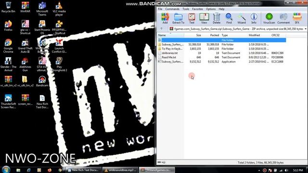Switch to New Rich Text Document taskbar window
308x173 pixels.
pyautogui.click(x=83, y=170)
